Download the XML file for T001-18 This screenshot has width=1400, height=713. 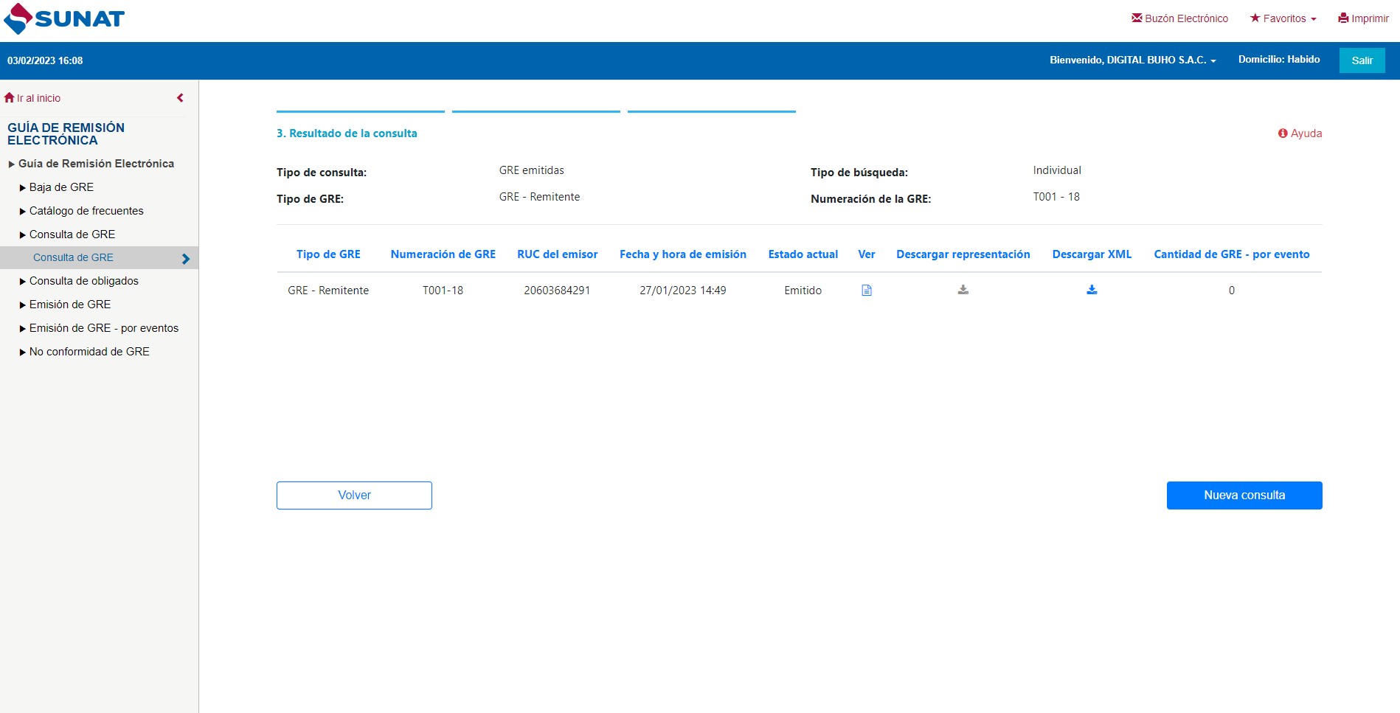pyautogui.click(x=1092, y=291)
